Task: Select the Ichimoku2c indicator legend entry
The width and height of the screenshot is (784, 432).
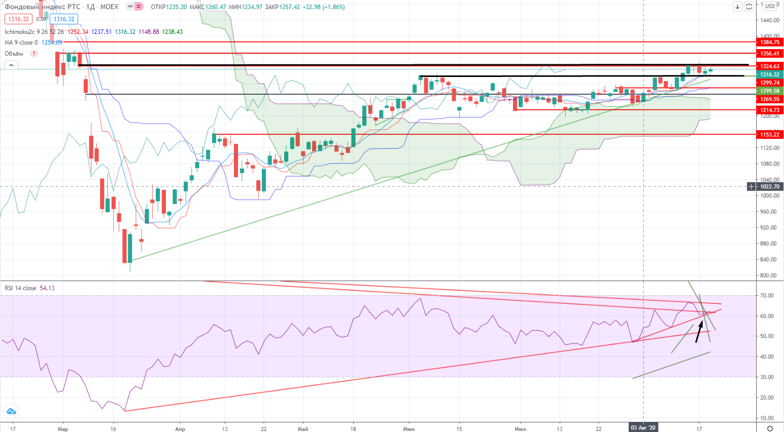Action: (20, 31)
